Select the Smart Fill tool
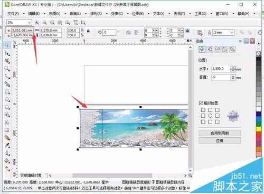The image size is (264, 194). (7, 84)
